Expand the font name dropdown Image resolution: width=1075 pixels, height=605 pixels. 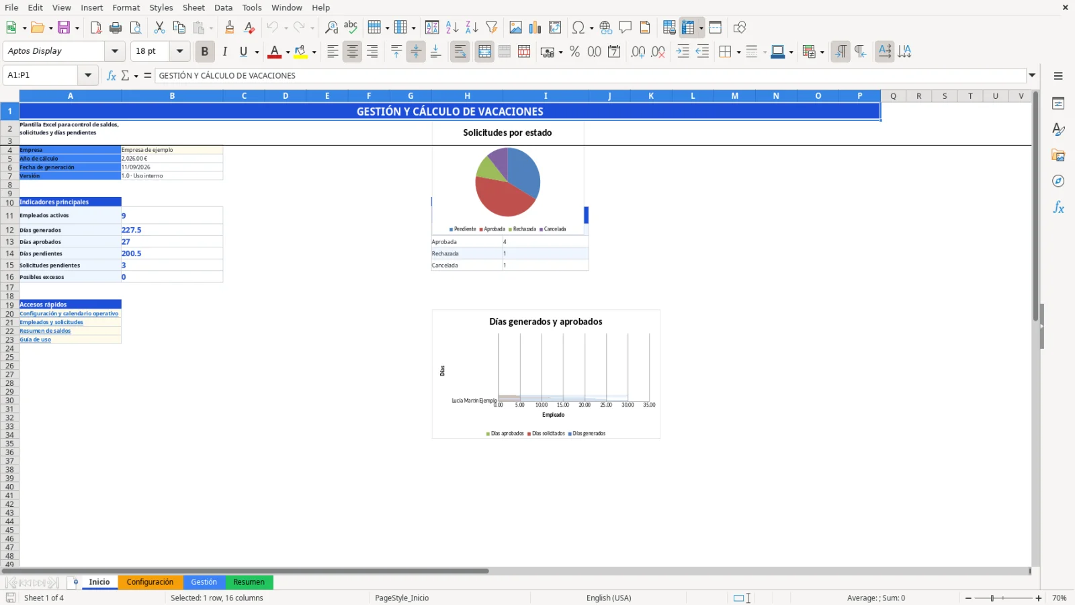click(115, 51)
